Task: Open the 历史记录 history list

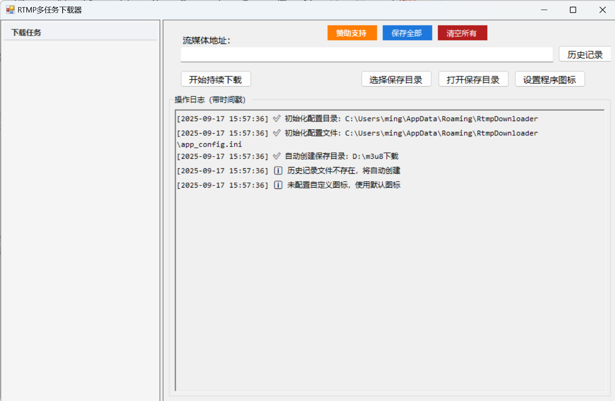Action: 585,55
